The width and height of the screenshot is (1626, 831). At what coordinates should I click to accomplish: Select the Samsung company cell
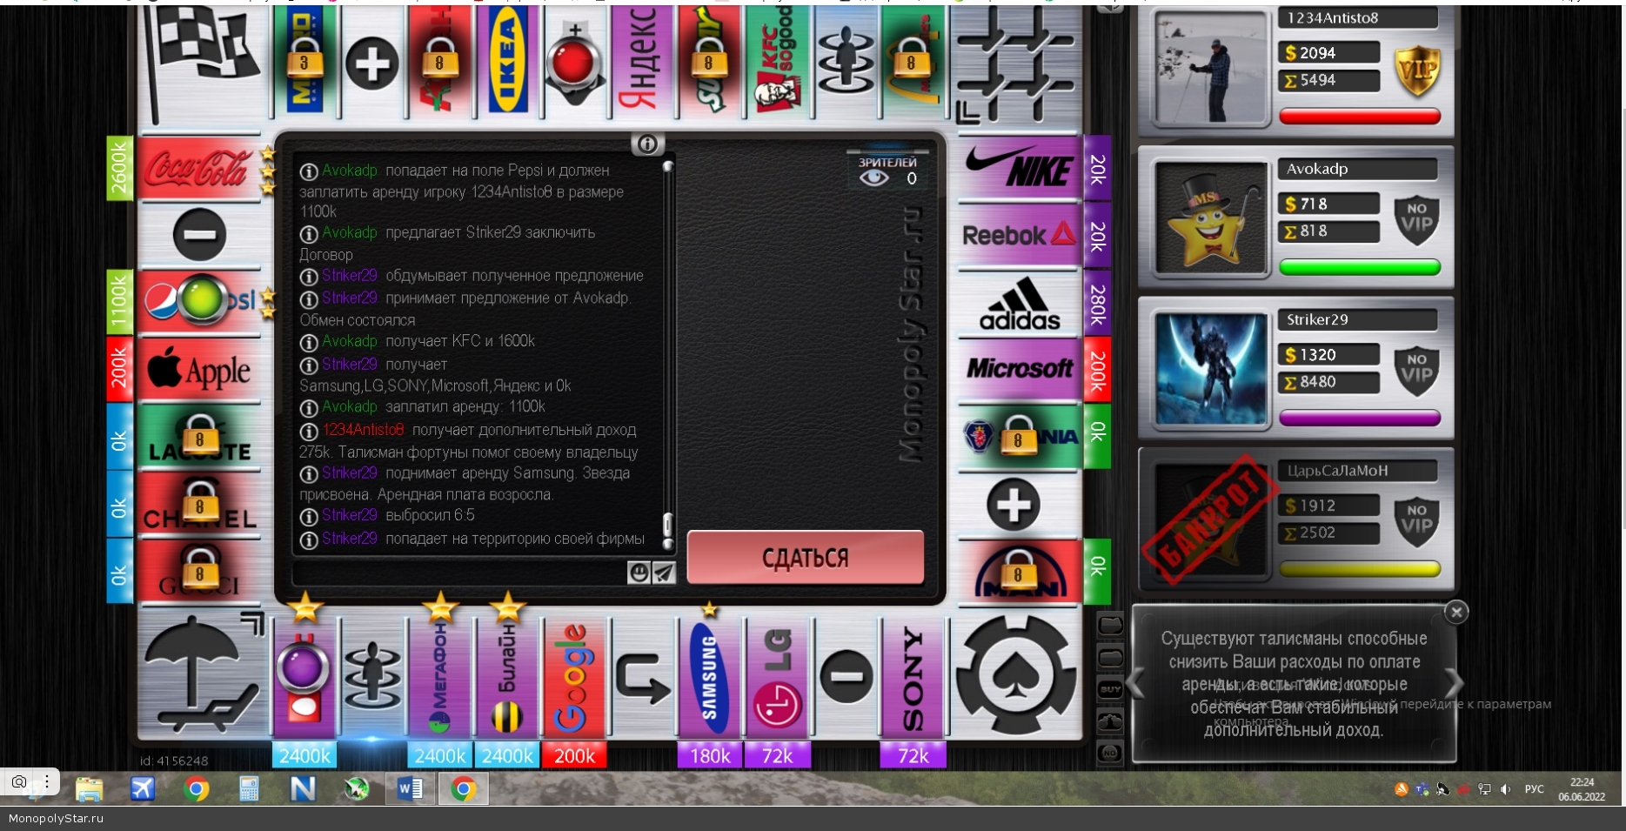coord(709,678)
